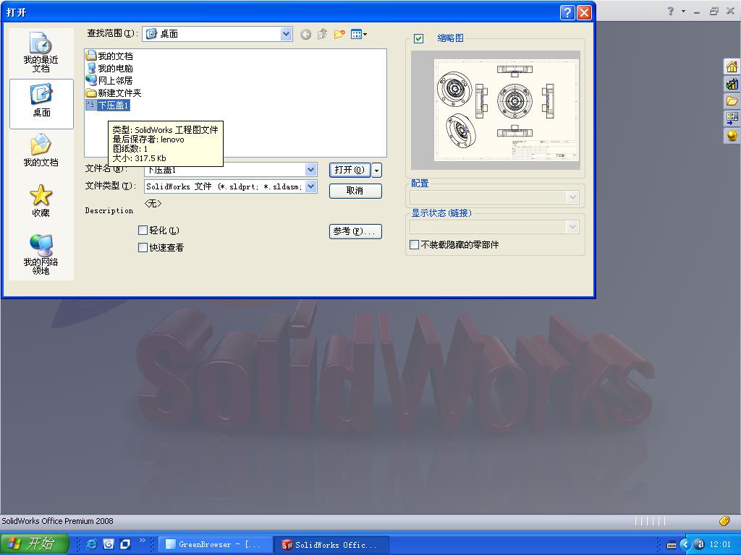Viewport: 741px width, 555px height.
Task: Expand the arrow beside the SolidWorks help icon
Action: [x=683, y=11]
